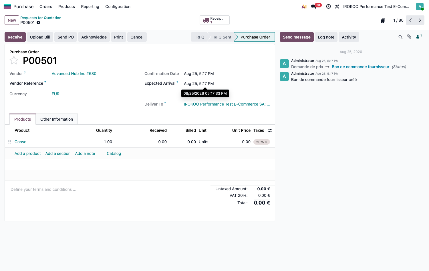Go to the next record arrow
Viewport: 429px width, 271px height.
(420, 20)
